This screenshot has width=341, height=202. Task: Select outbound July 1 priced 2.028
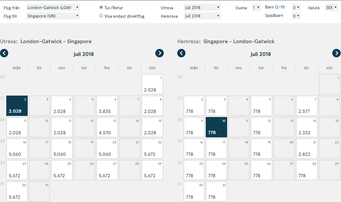pyautogui.click(x=152, y=84)
